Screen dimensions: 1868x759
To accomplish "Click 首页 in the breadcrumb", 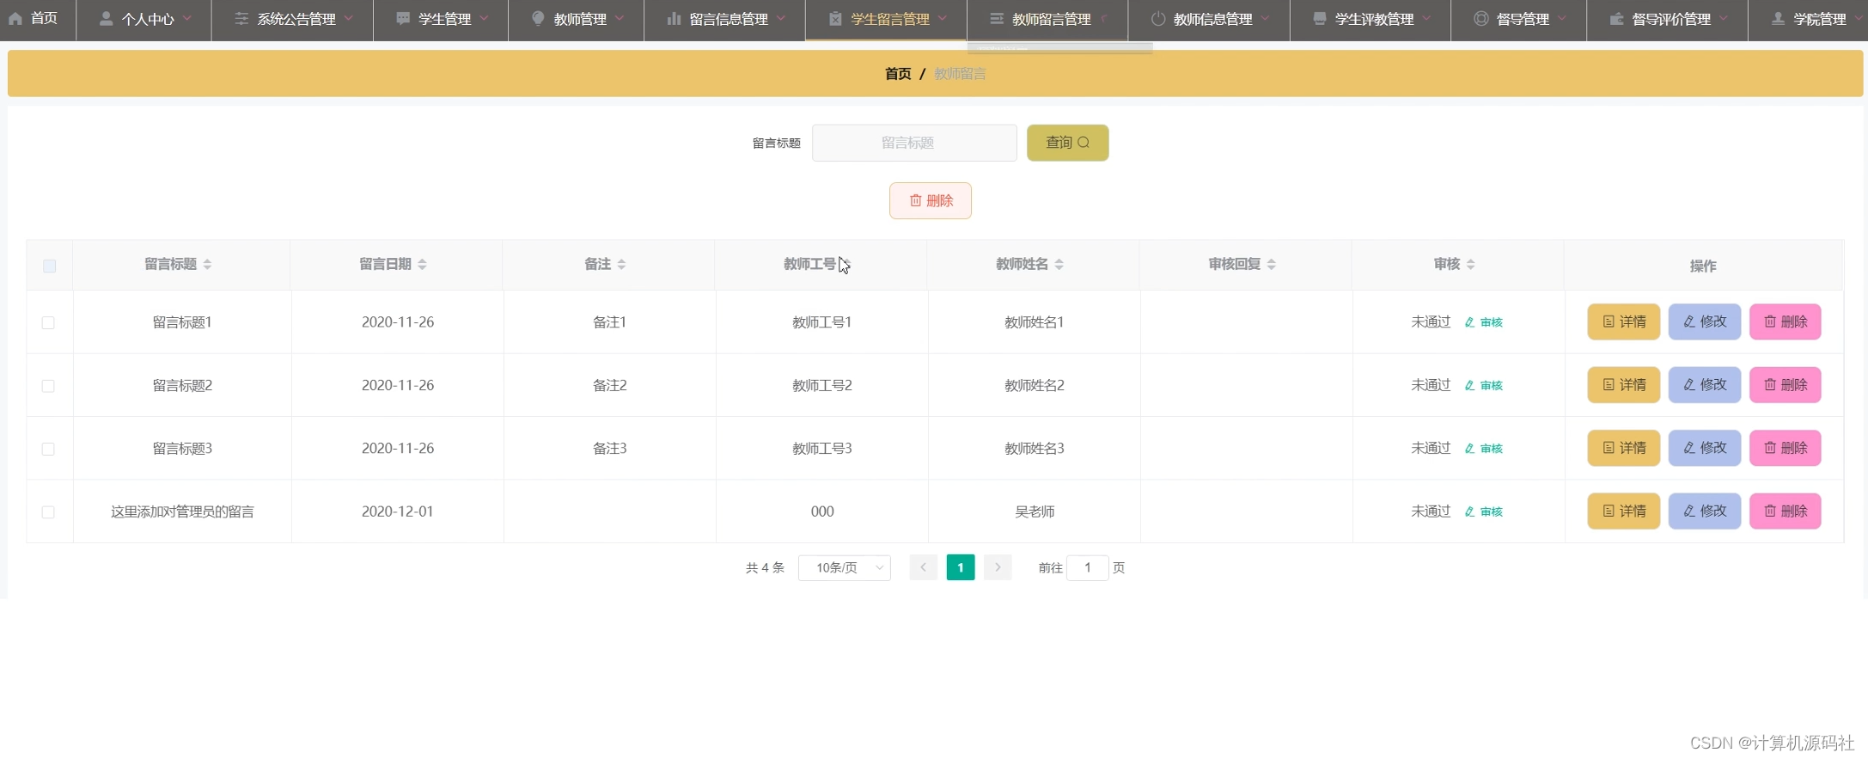I will pos(898,74).
